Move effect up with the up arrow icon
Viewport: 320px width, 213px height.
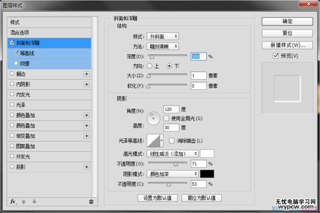[x=24, y=201]
